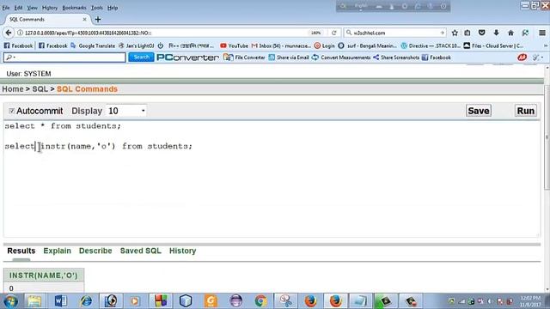This screenshot has width=550, height=309.
Task: Open Snipping Tool from the taskbar
Action: pyautogui.click(x=285, y=301)
